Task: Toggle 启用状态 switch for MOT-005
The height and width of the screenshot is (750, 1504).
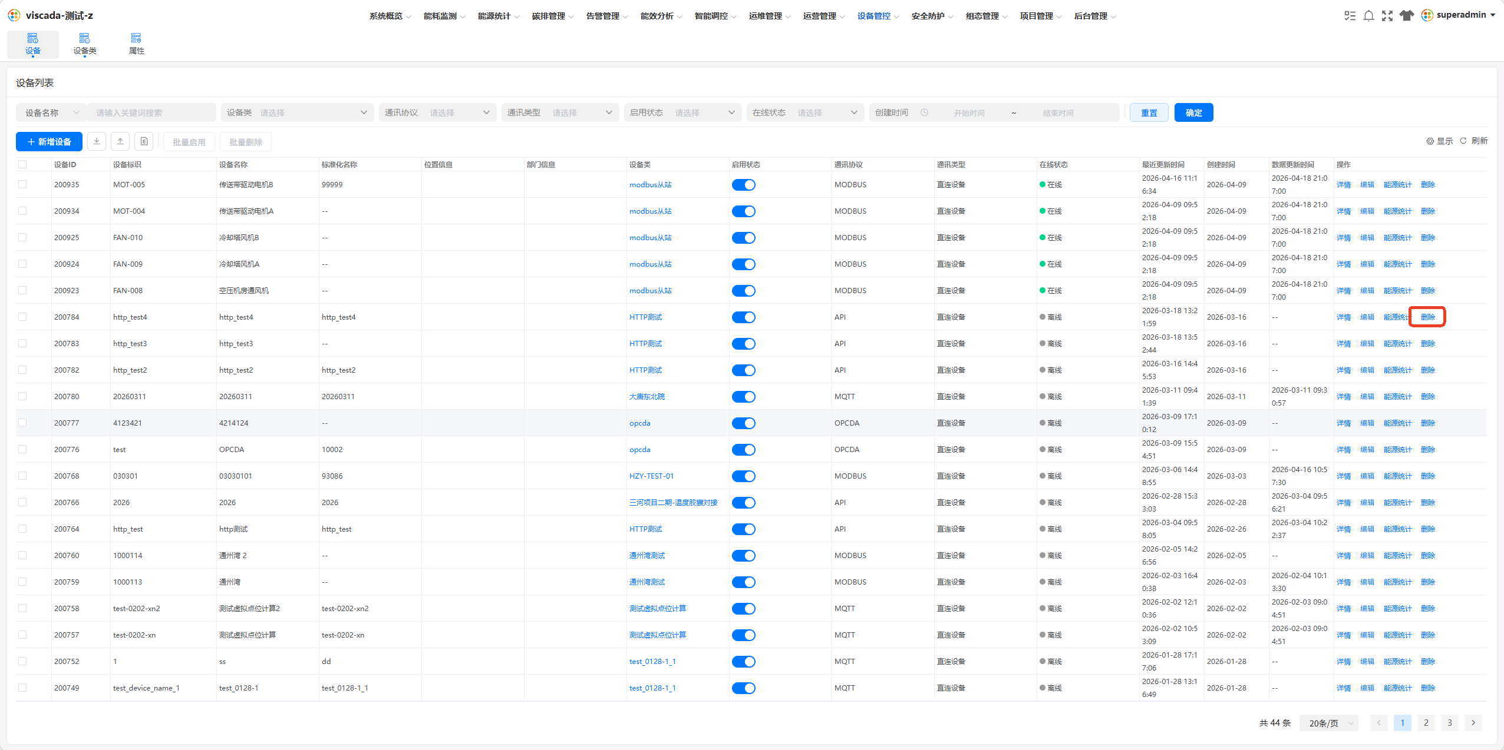Action: point(744,185)
